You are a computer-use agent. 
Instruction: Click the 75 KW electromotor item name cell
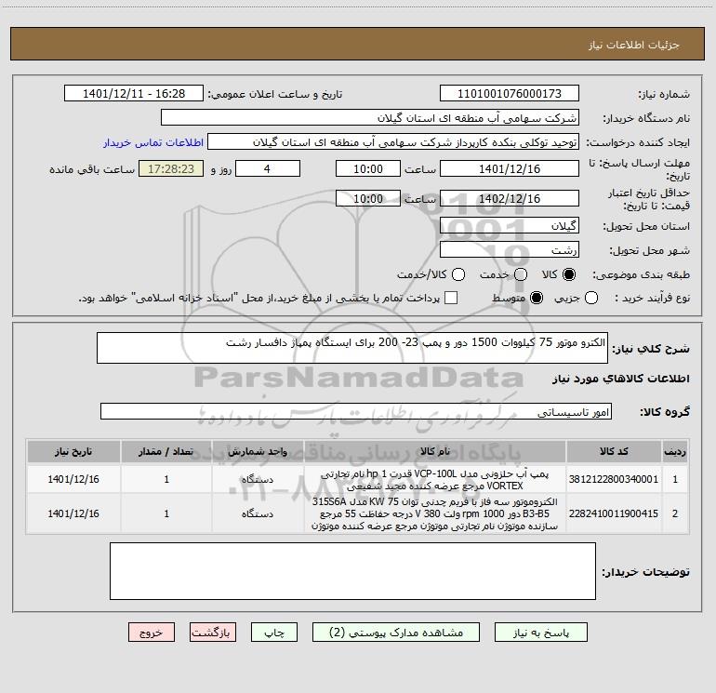click(435, 513)
